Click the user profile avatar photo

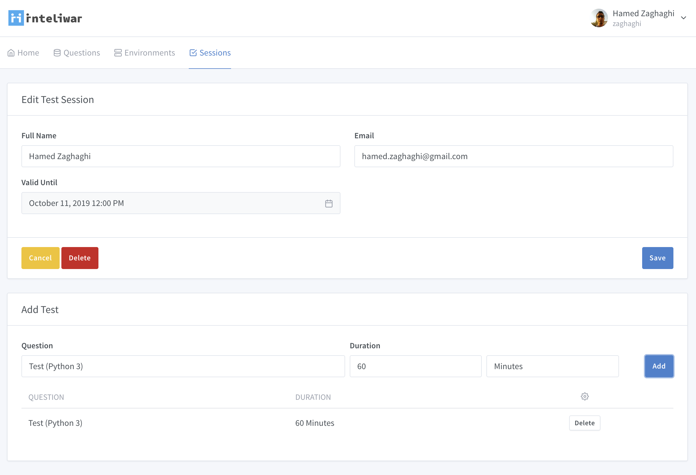(599, 18)
